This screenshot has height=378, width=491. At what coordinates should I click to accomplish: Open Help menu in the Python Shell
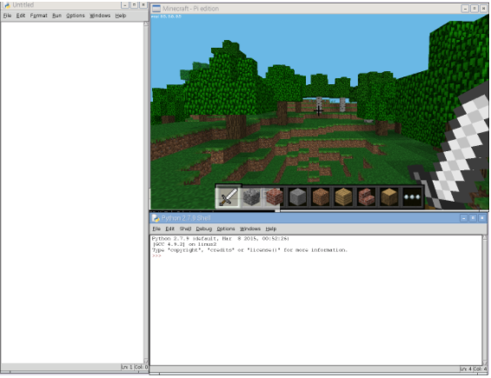pos(271,229)
